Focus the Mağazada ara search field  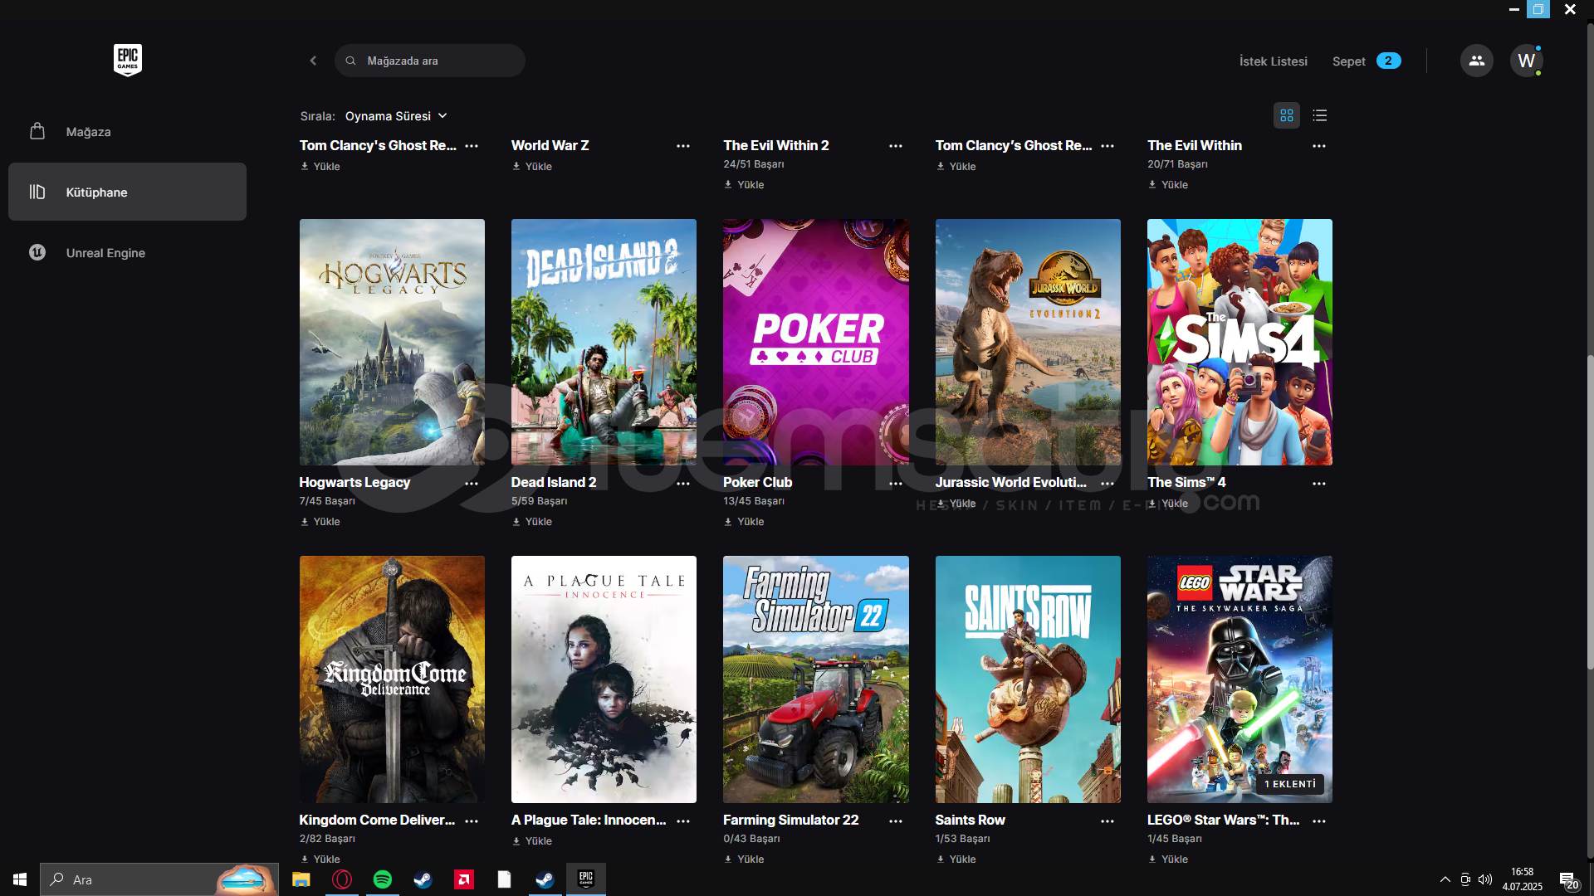[430, 61]
